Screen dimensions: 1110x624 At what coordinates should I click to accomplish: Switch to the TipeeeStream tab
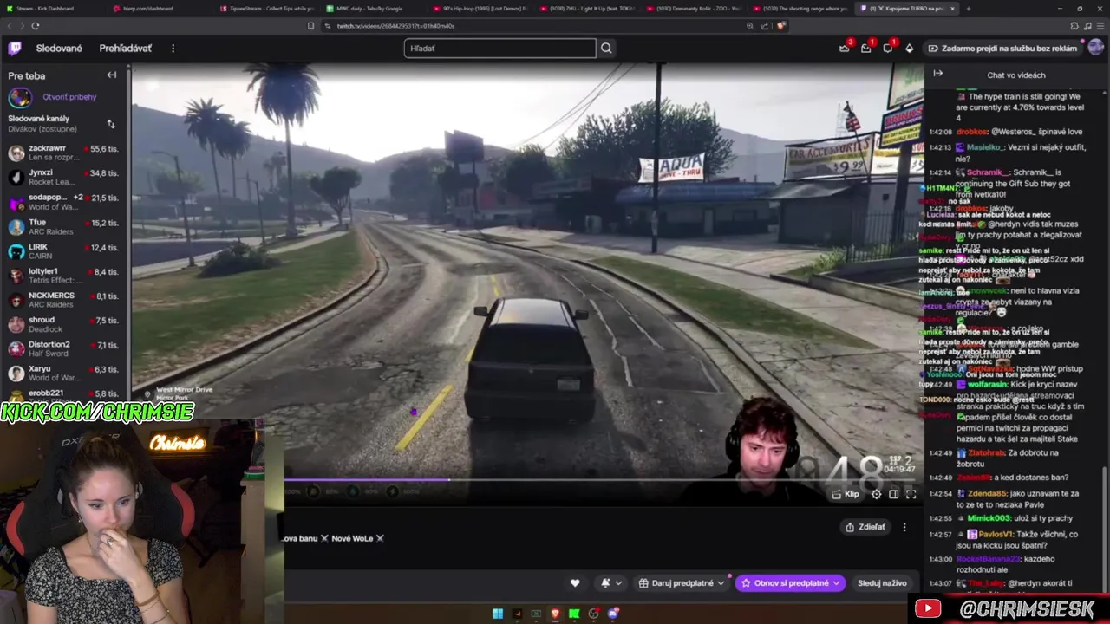(266, 9)
